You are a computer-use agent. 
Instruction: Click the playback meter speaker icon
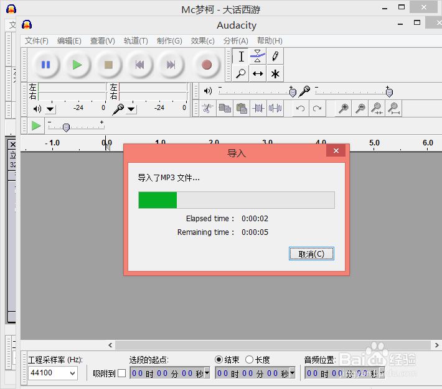[x=37, y=109]
